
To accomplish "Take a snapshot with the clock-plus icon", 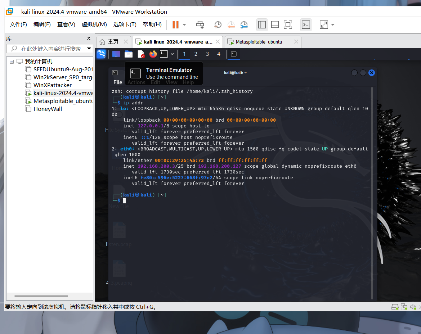I will coord(218,25).
